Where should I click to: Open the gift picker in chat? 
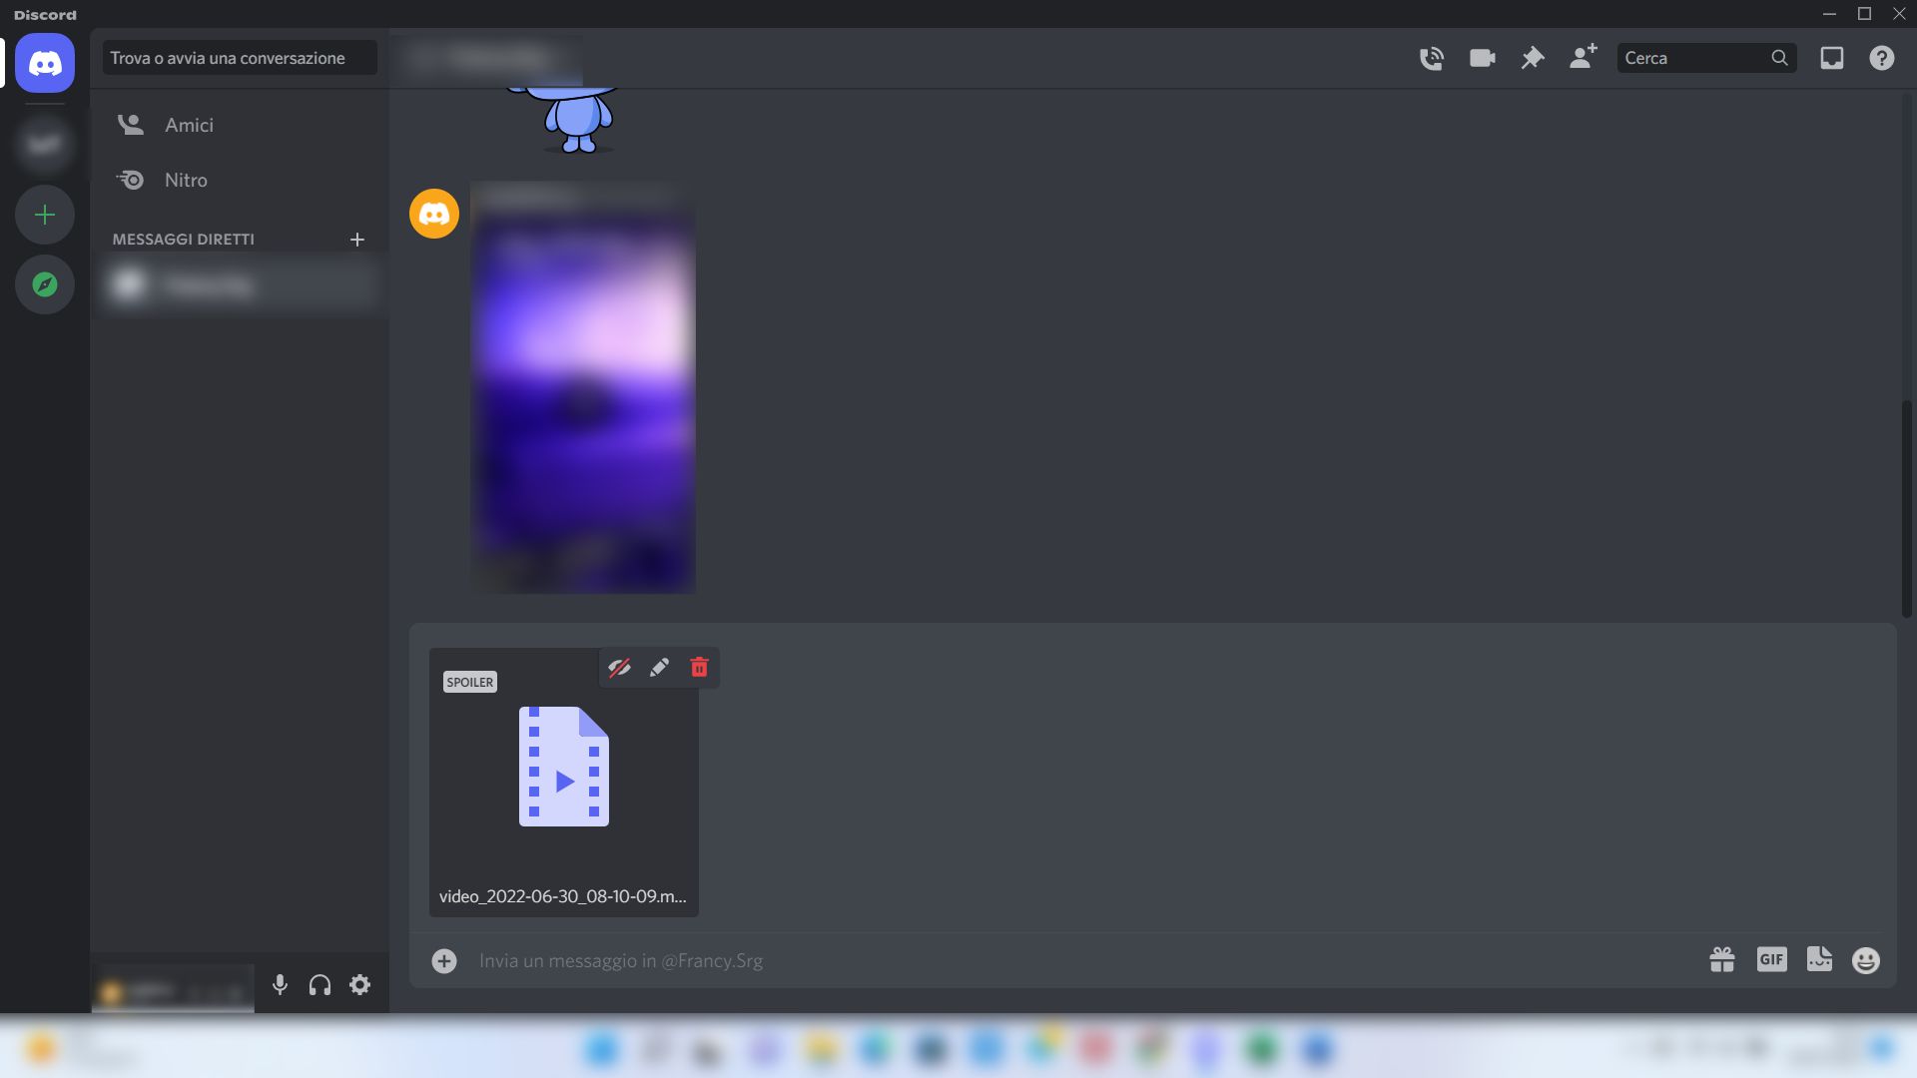point(1721,960)
